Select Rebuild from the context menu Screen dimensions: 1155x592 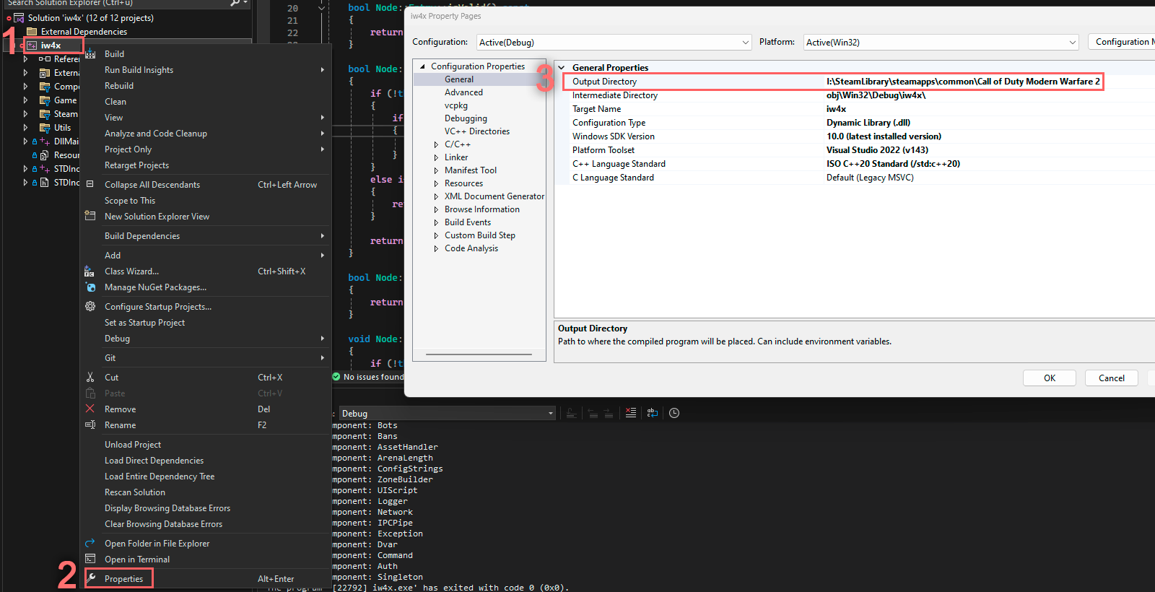[119, 86]
